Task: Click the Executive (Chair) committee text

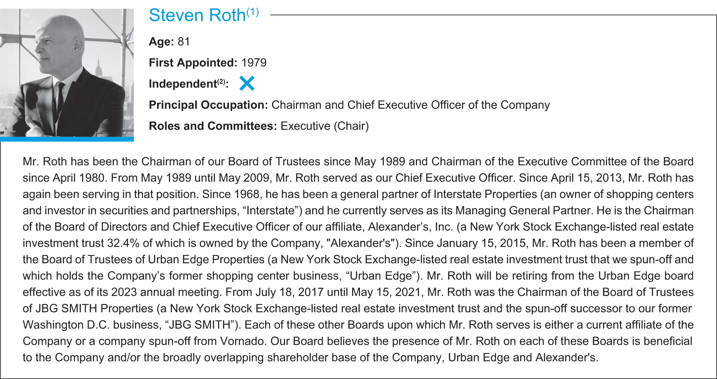Action: 324,126
